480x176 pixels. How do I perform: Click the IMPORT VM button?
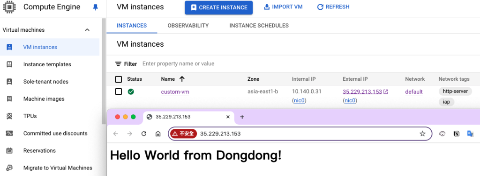coord(283,7)
